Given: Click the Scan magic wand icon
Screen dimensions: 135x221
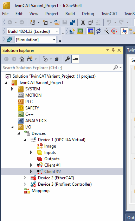Looking at the screenshot, I should 106,31.
